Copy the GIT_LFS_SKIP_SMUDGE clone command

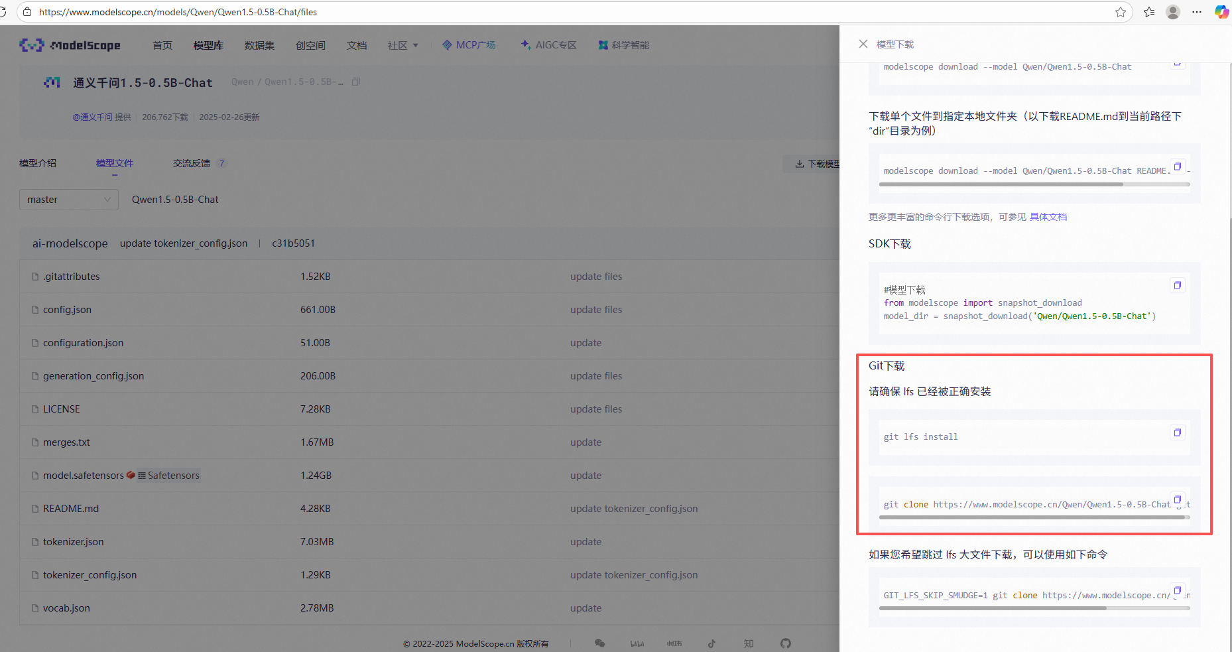pyautogui.click(x=1177, y=590)
